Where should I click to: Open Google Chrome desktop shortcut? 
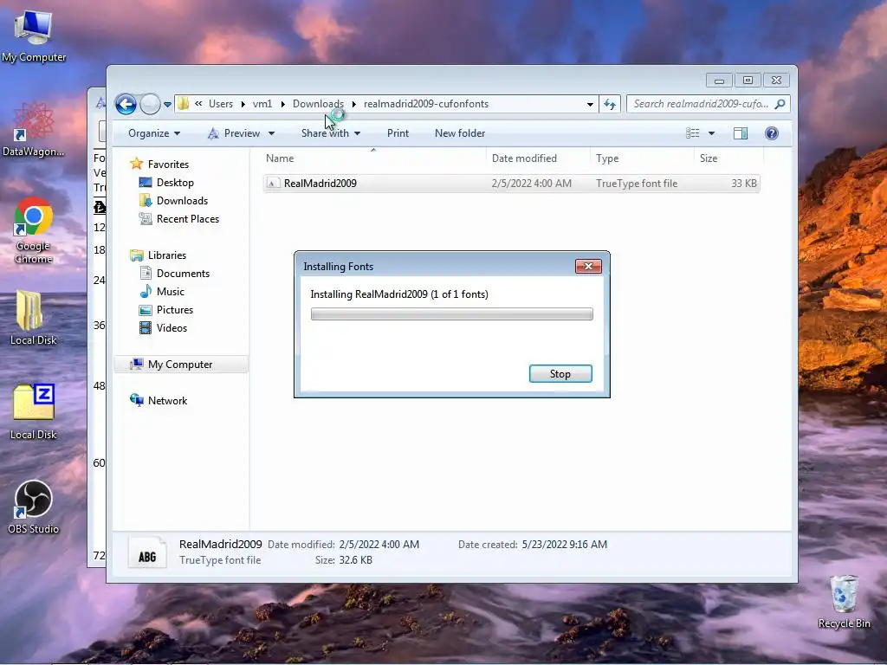(34, 230)
